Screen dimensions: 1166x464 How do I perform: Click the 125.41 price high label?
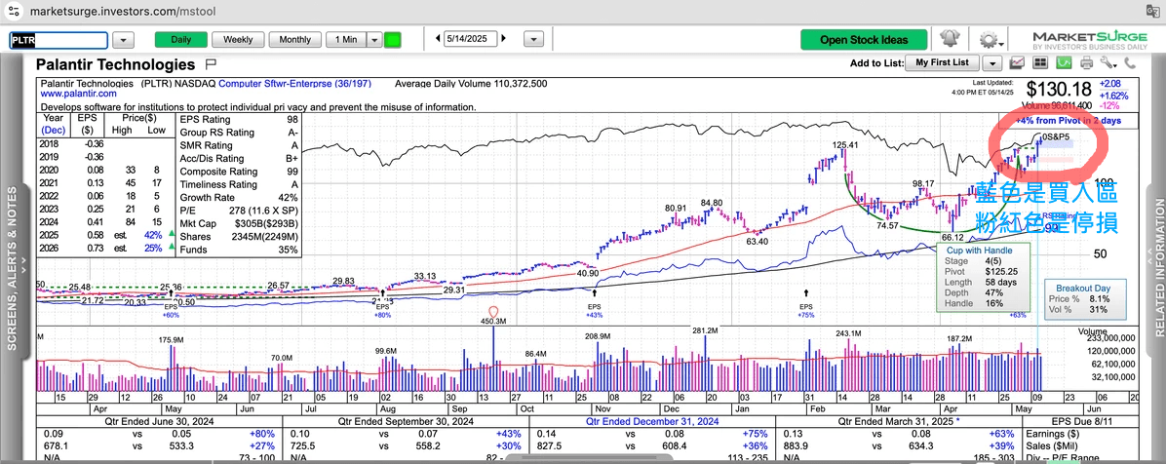844,145
